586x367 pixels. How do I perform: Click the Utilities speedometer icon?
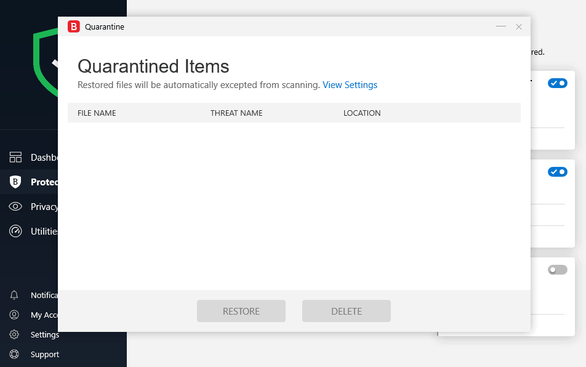[x=15, y=231]
